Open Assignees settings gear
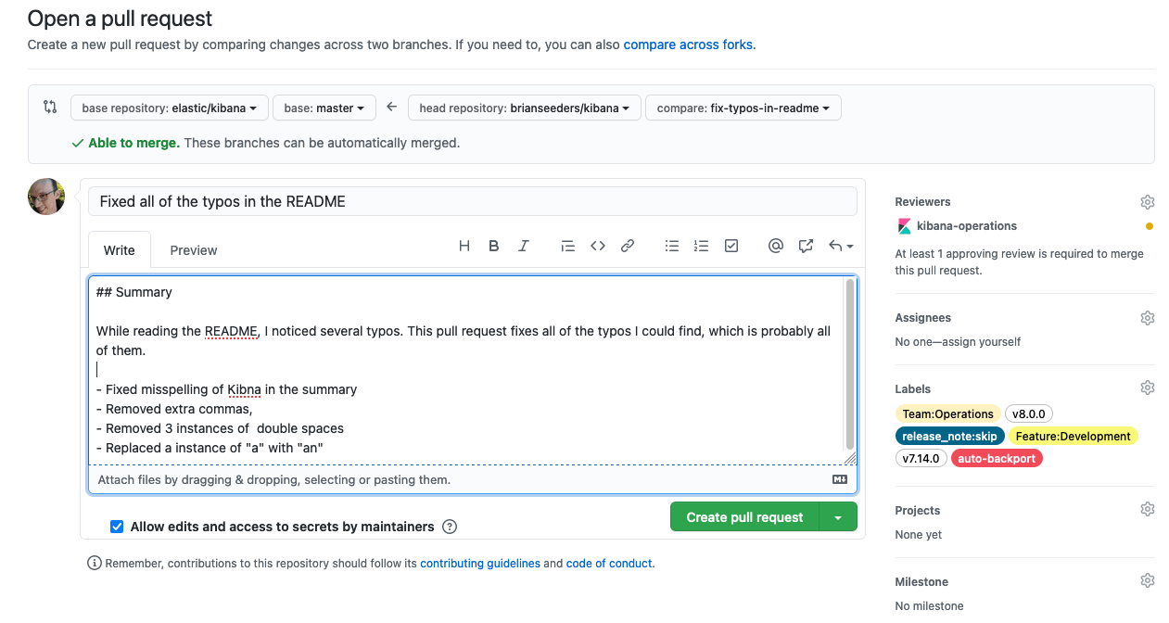The width and height of the screenshot is (1169, 623). [x=1148, y=318]
